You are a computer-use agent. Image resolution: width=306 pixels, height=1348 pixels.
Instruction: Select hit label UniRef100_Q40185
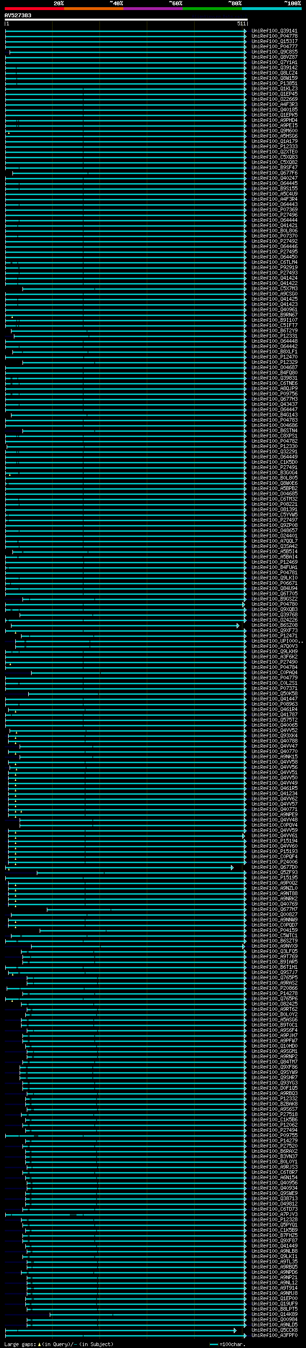[274, 110]
